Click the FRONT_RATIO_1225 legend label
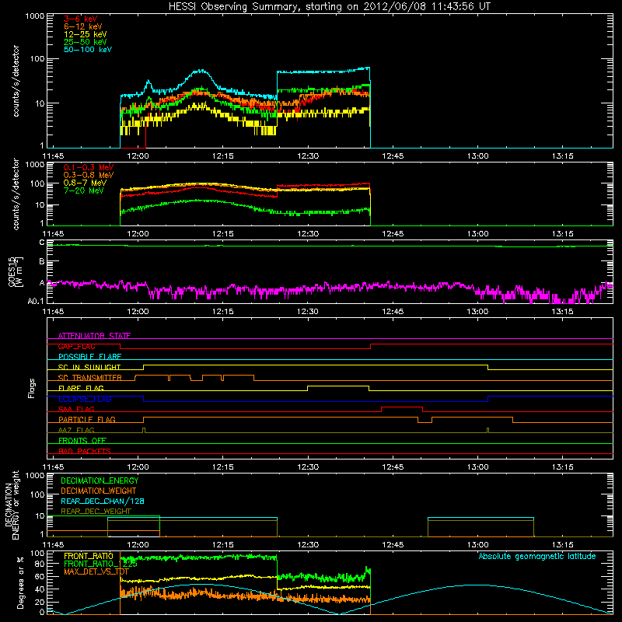622x622 pixels. pyautogui.click(x=100, y=564)
